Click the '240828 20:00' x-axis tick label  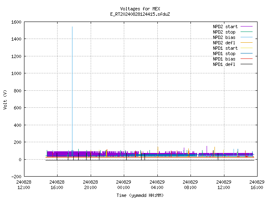[x=90, y=184]
